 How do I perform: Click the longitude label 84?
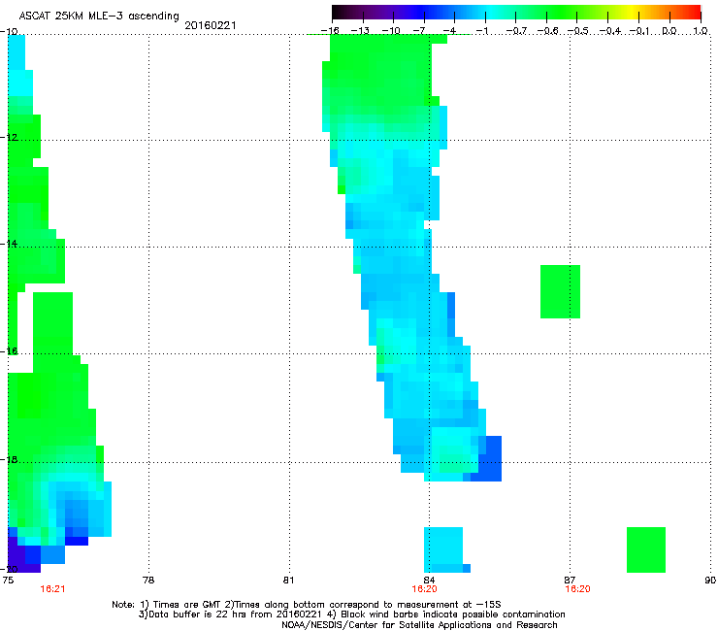[x=429, y=581]
